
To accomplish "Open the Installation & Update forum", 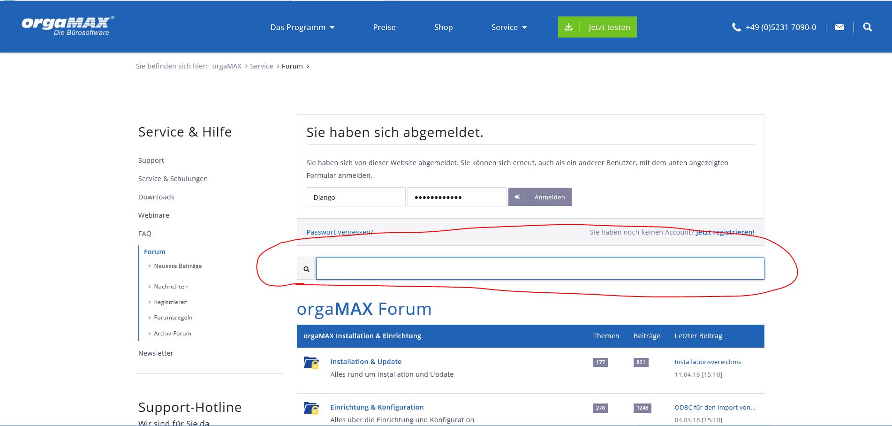I will 366,362.
